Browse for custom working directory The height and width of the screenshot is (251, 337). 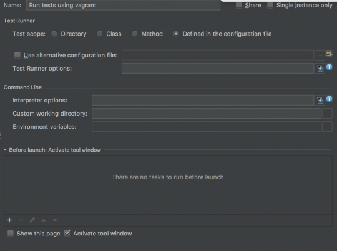click(x=328, y=114)
